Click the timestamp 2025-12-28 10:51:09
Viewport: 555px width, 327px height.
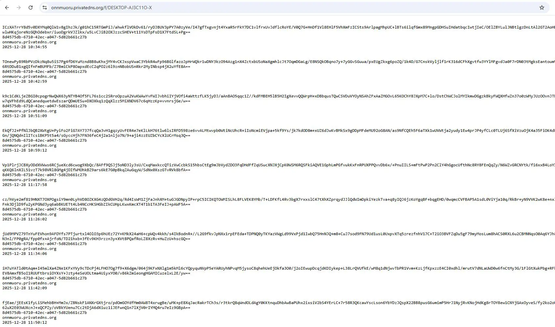25,116
